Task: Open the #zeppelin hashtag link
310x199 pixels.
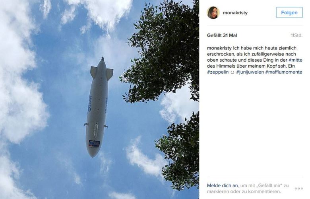Action: (218, 72)
